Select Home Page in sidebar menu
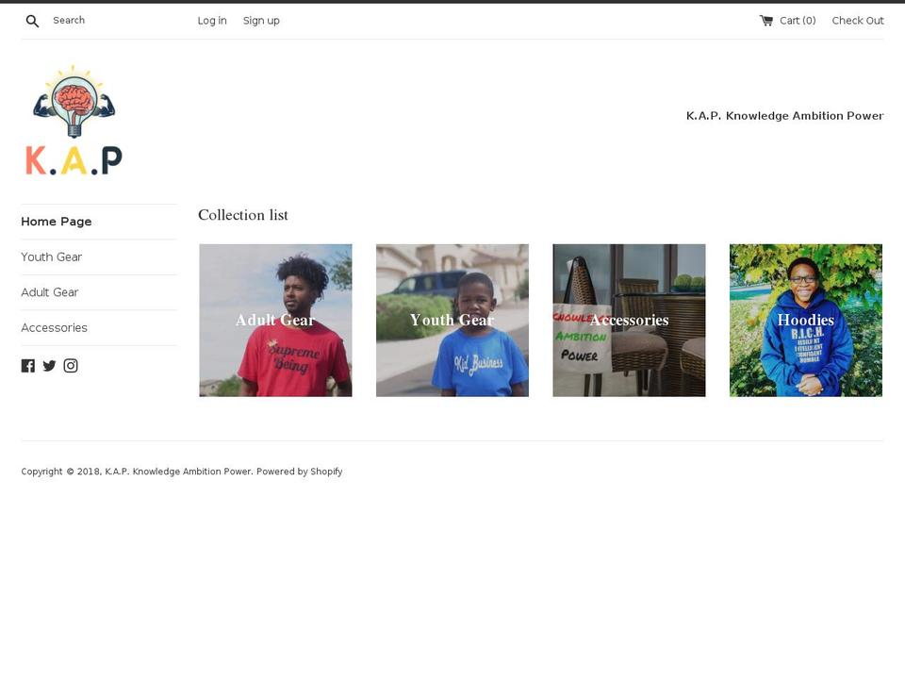 coord(56,222)
